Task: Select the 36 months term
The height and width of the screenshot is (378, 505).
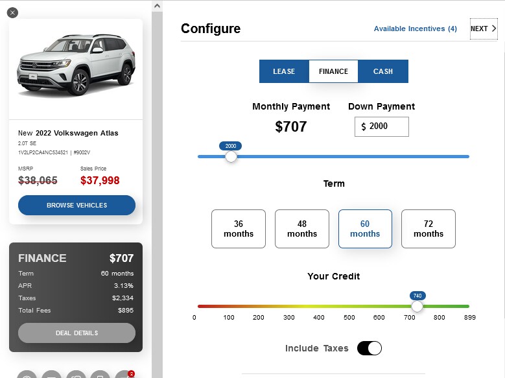Action: click(239, 229)
